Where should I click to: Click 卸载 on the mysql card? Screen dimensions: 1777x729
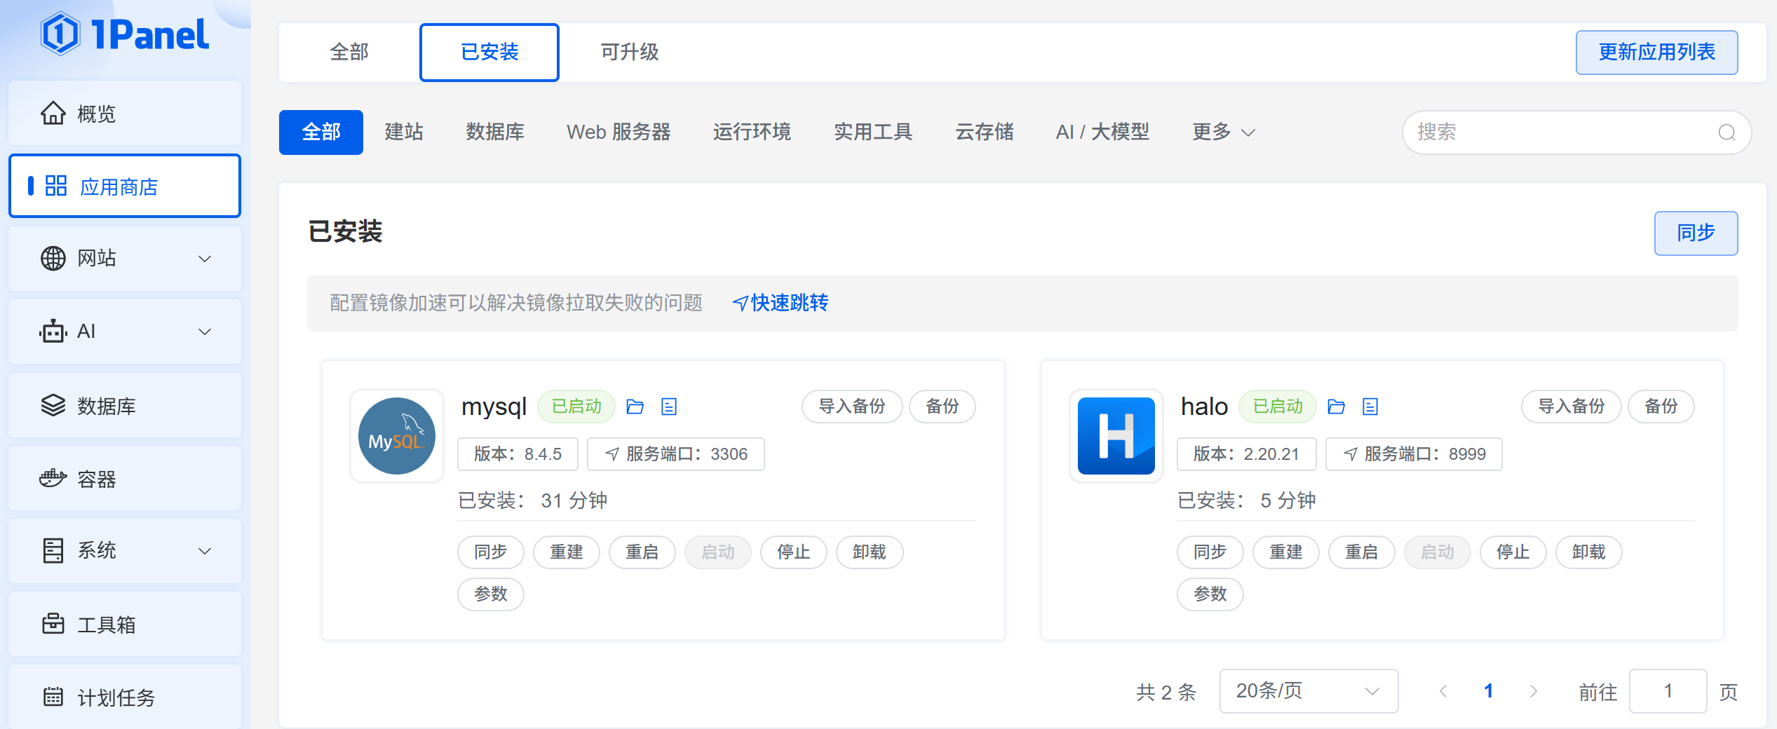tap(870, 552)
